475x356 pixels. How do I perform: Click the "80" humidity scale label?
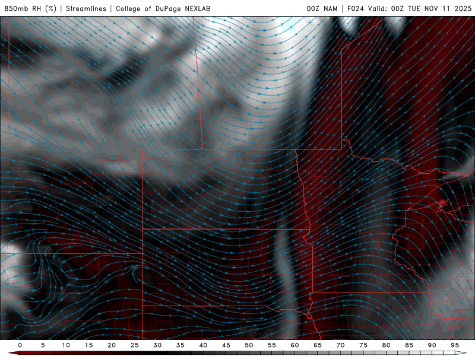[386, 345]
